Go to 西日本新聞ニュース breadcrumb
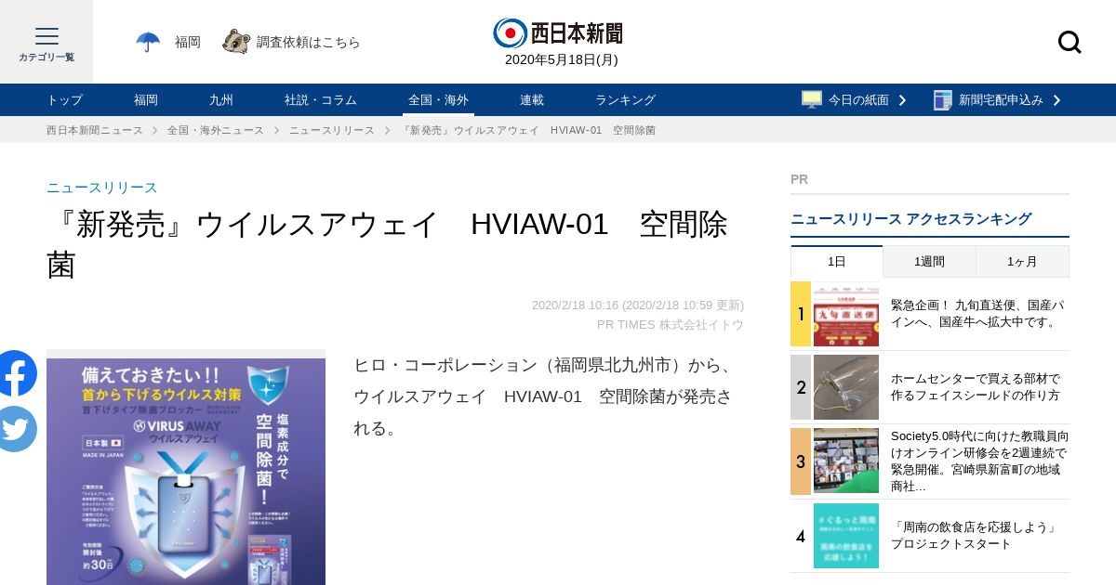Viewport: 1116px width, 585px height. point(95,130)
